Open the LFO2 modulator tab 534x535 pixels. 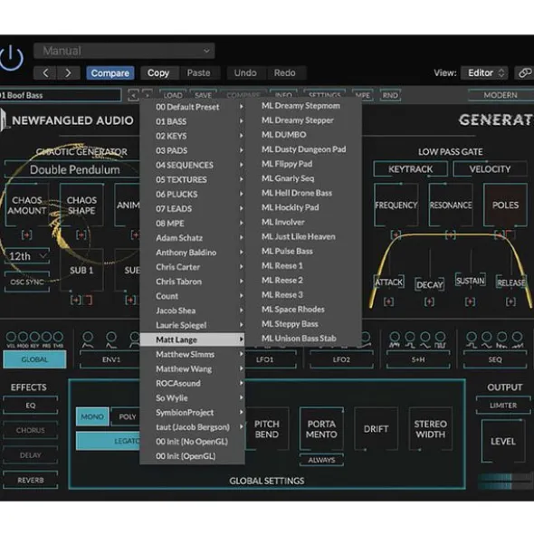point(341,359)
